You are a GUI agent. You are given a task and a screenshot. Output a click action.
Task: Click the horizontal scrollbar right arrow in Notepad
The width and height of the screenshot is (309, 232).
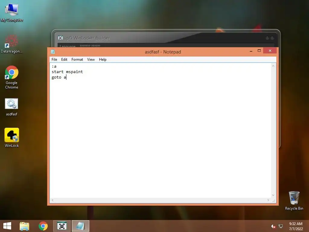(268, 200)
